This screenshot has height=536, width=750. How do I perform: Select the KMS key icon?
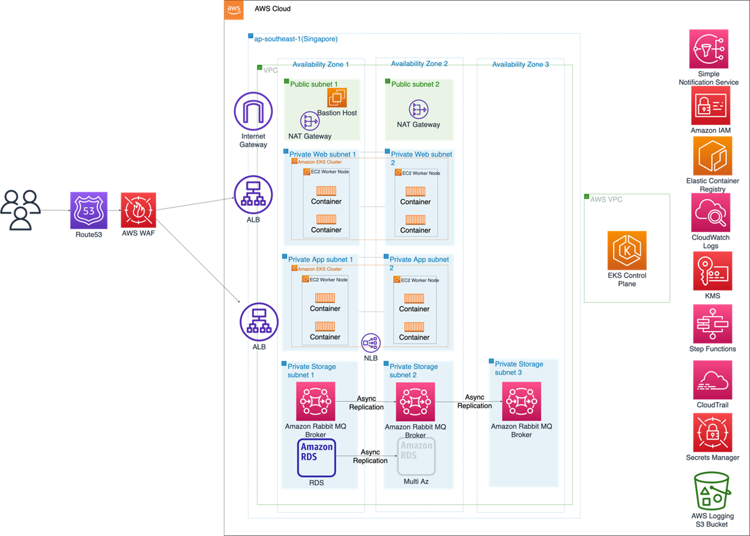[713, 271]
